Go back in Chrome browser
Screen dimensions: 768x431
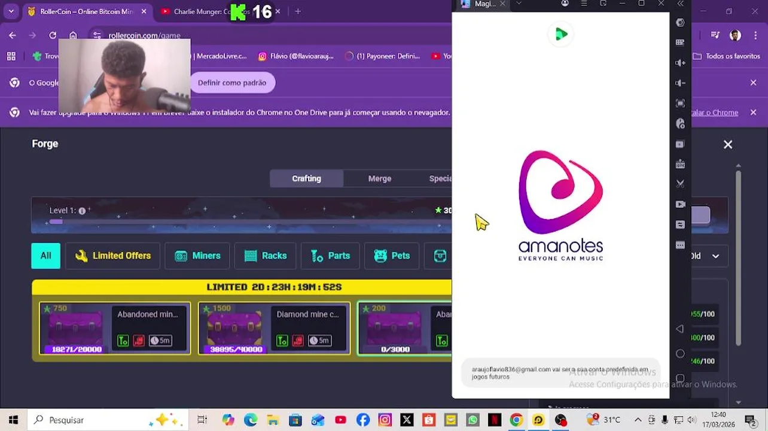(x=13, y=35)
